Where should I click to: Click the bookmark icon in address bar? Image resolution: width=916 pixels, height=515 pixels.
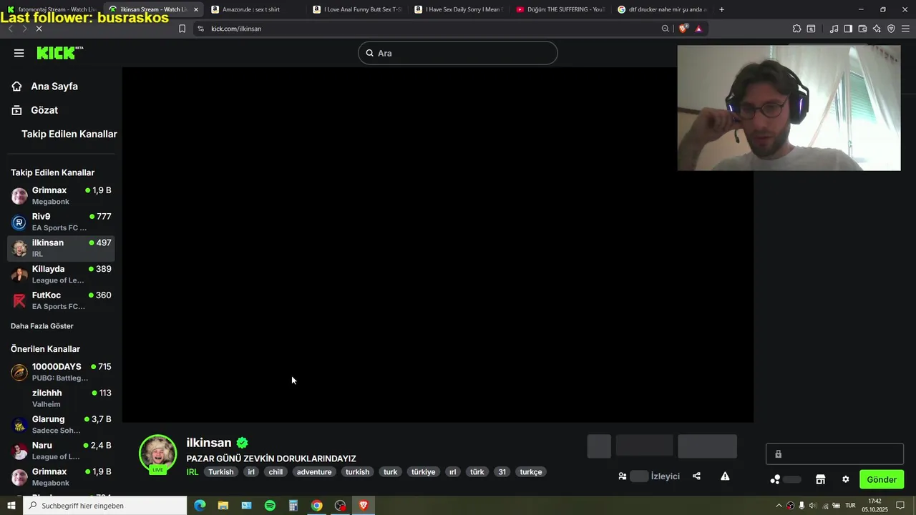[182, 29]
